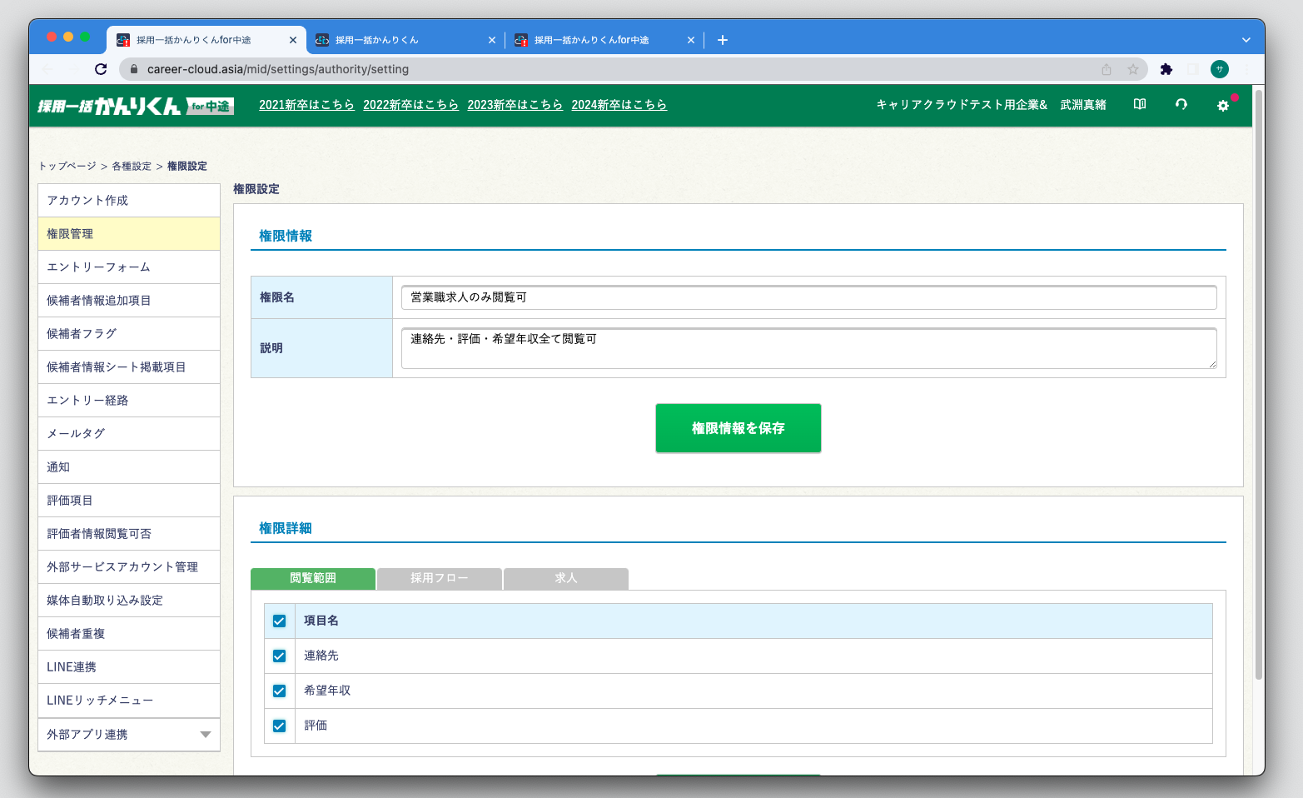Reload the page with the browser refresh icon

[101, 69]
